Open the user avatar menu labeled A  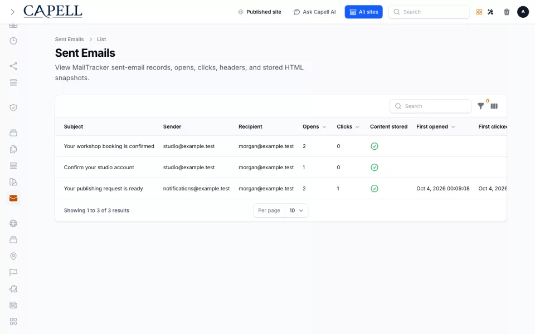(x=523, y=12)
